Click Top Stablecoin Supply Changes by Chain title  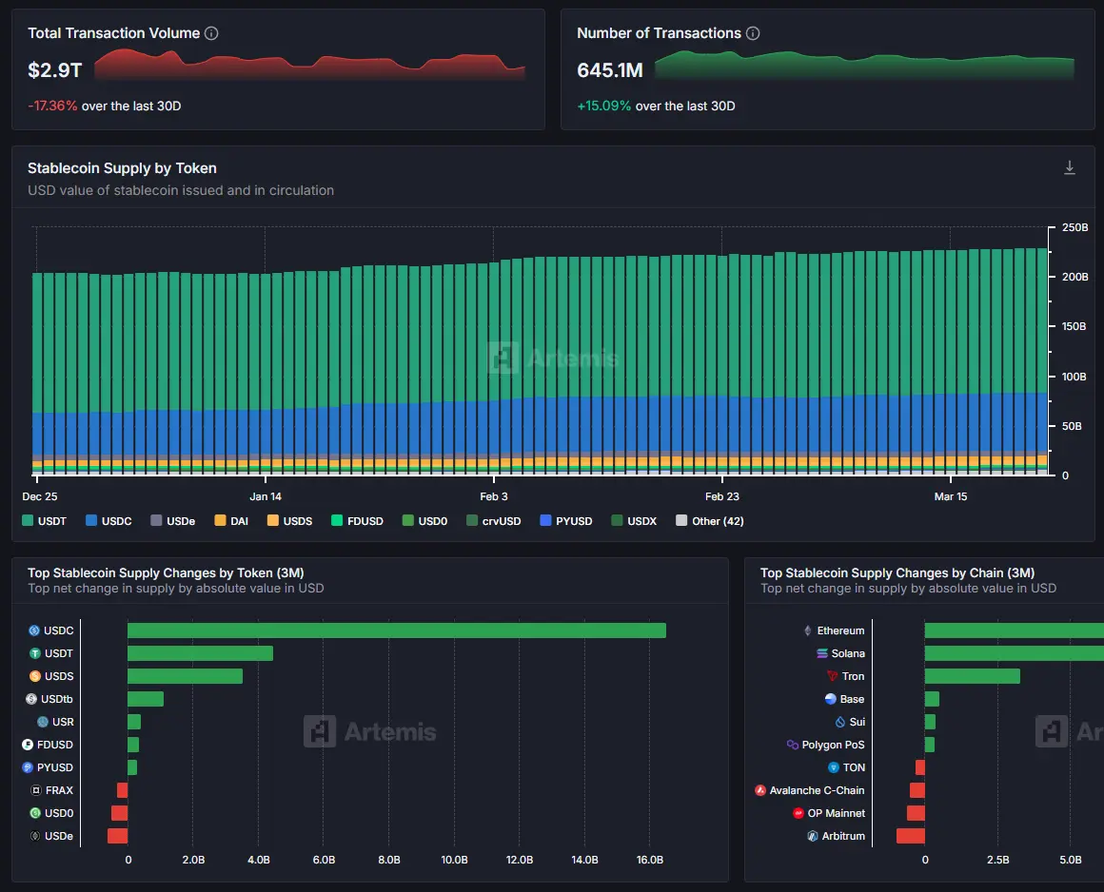click(897, 572)
